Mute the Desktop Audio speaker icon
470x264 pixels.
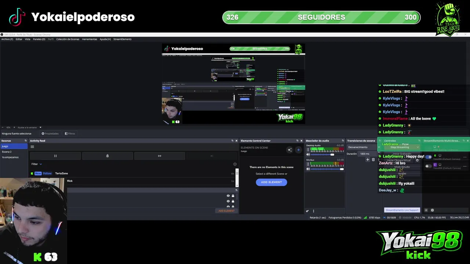[x=308, y=155]
